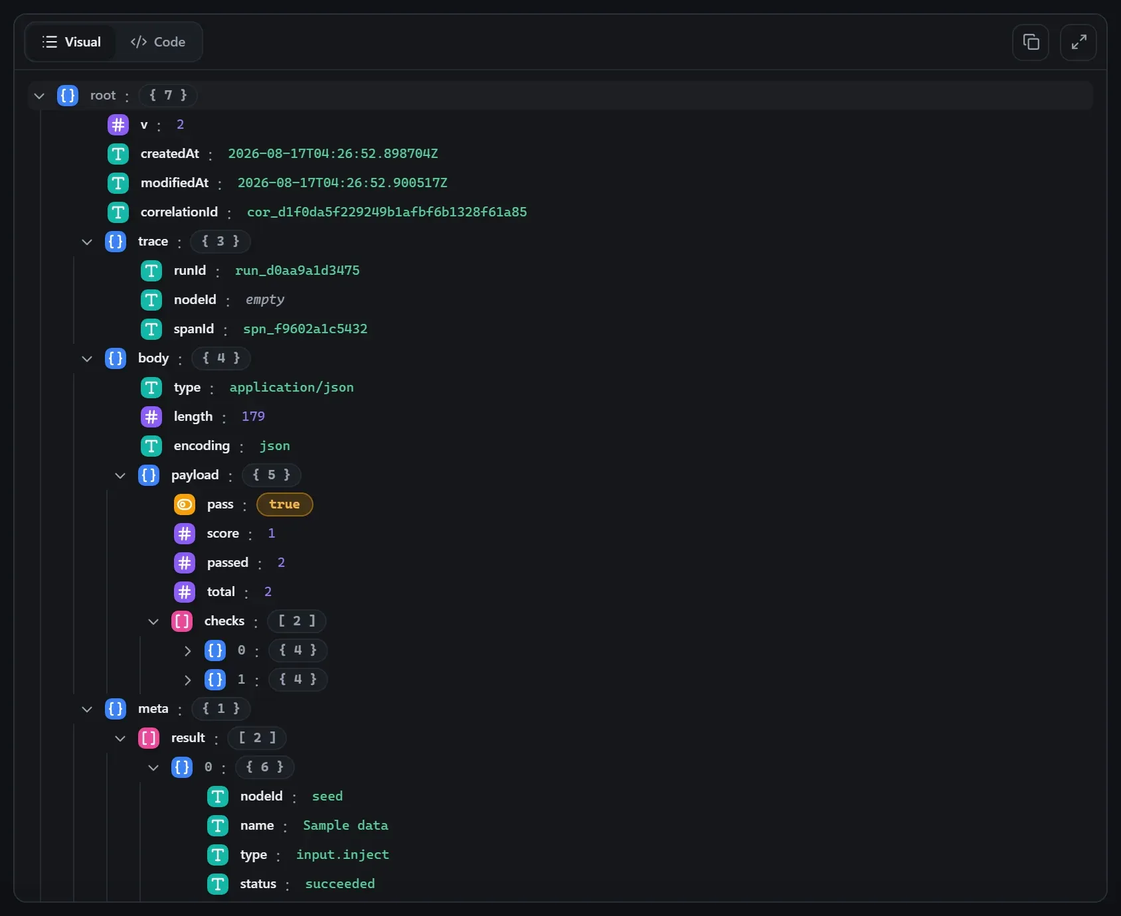Collapse the body object chevron
Viewport: 1121px width, 916px height.
coord(87,358)
